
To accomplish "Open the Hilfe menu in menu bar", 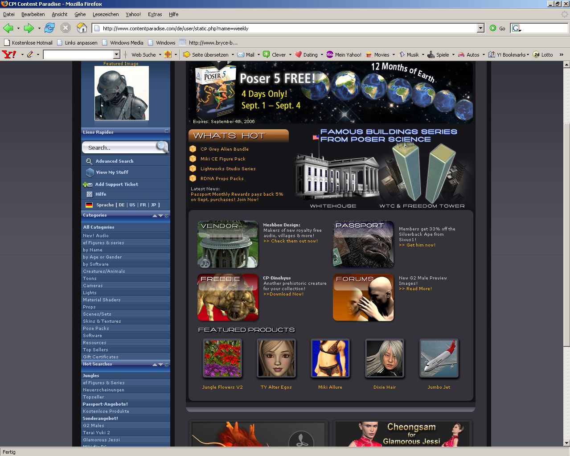I will pyautogui.click(x=173, y=14).
